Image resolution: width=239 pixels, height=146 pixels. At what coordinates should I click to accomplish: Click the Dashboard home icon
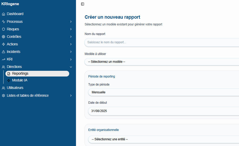3,14
